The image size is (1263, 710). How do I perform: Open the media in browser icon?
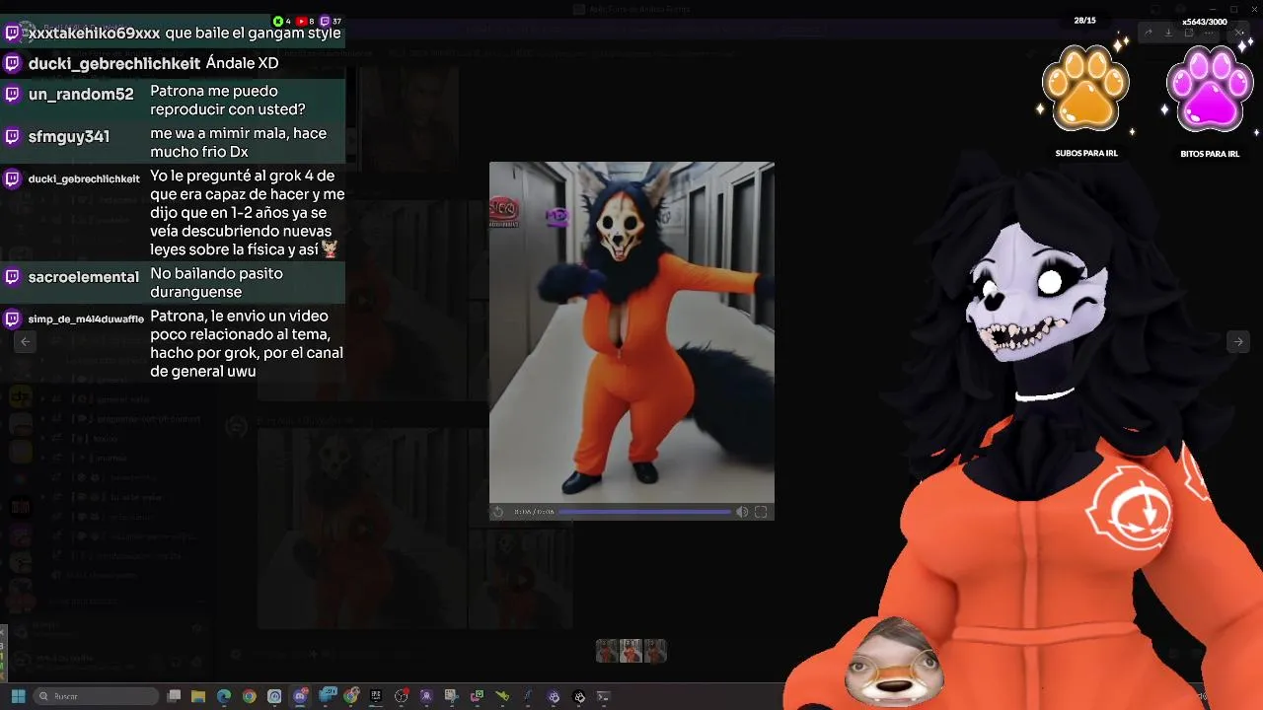1189,34
